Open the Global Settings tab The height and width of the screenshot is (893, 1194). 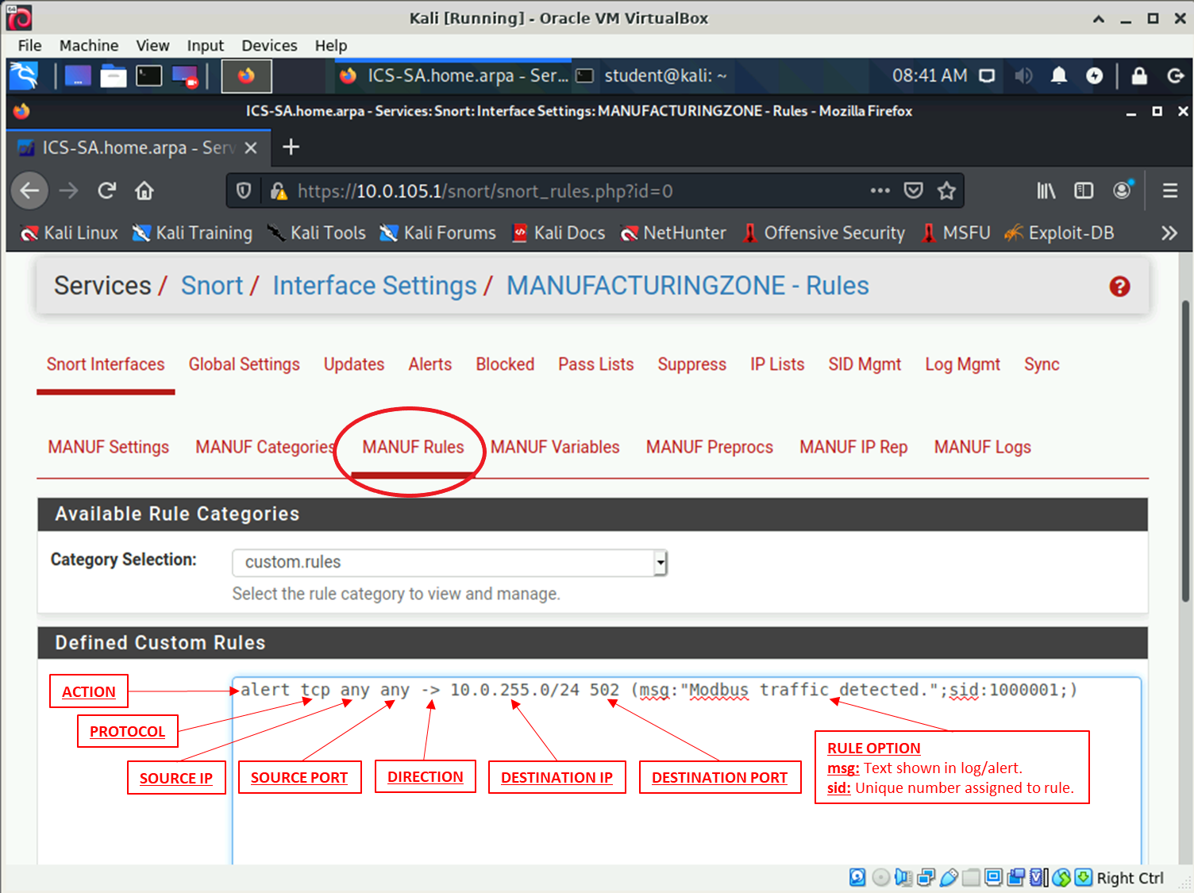(x=244, y=364)
